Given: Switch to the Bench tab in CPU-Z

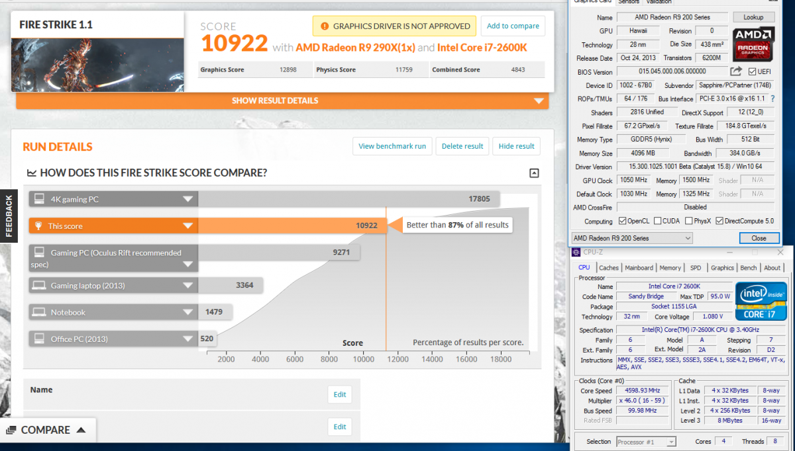Looking at the screenshot, I should coord(749,268).
